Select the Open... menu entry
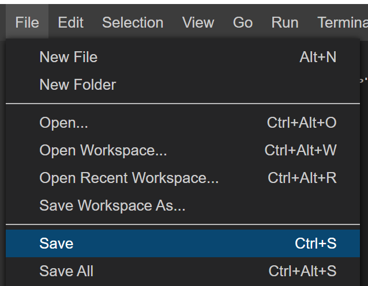 coord(63,123)
